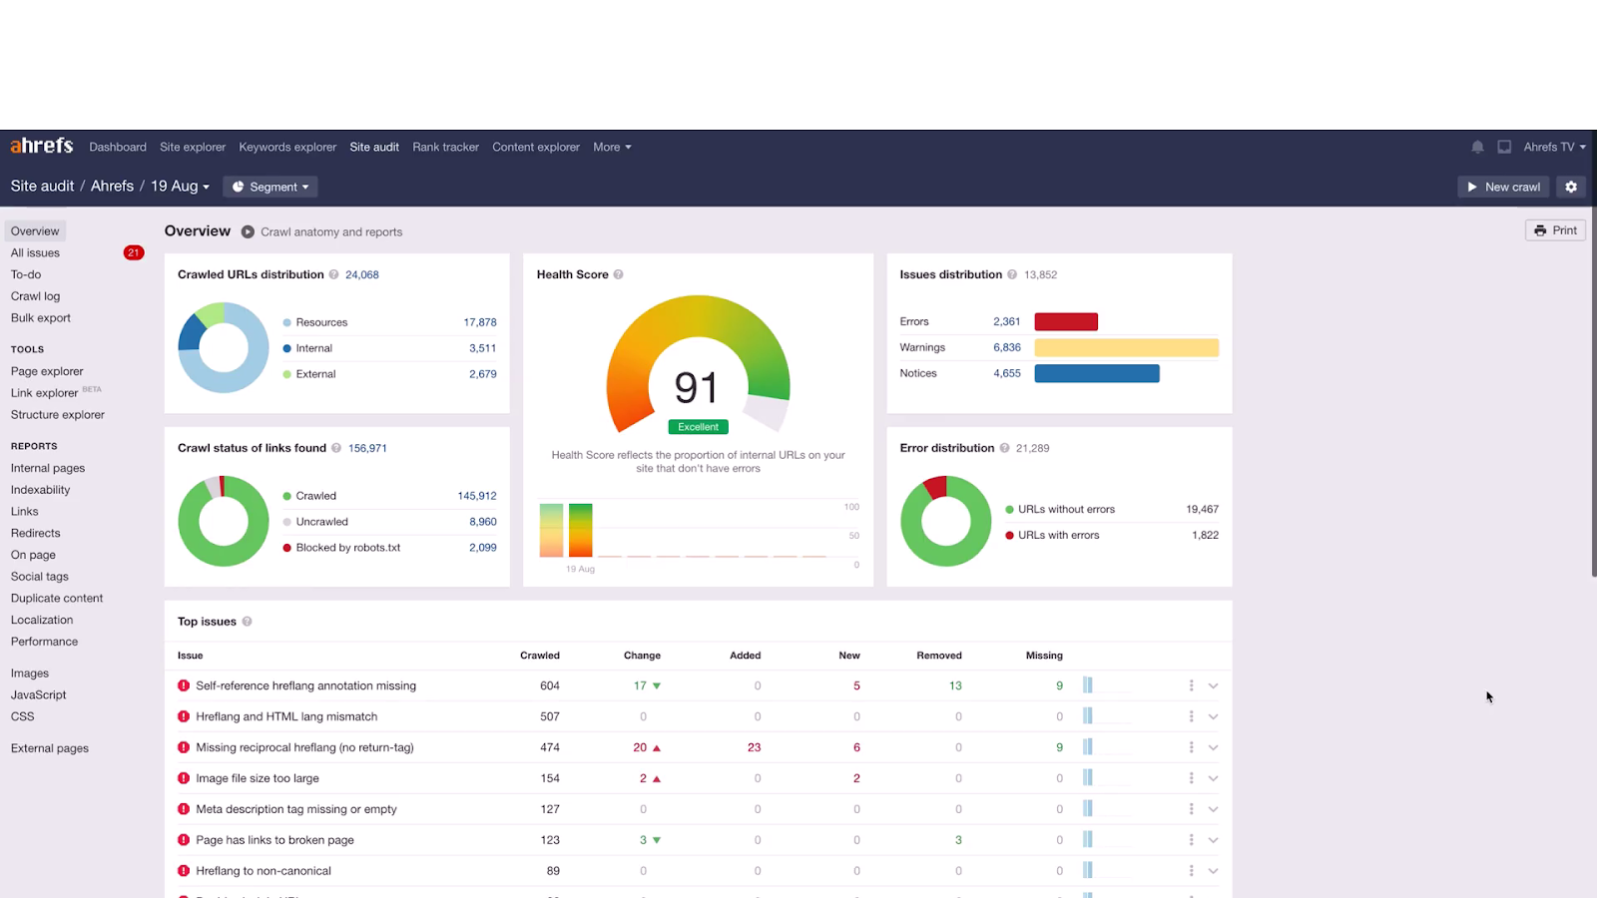
Task: Open Content explorer
Action: point(536,147)
